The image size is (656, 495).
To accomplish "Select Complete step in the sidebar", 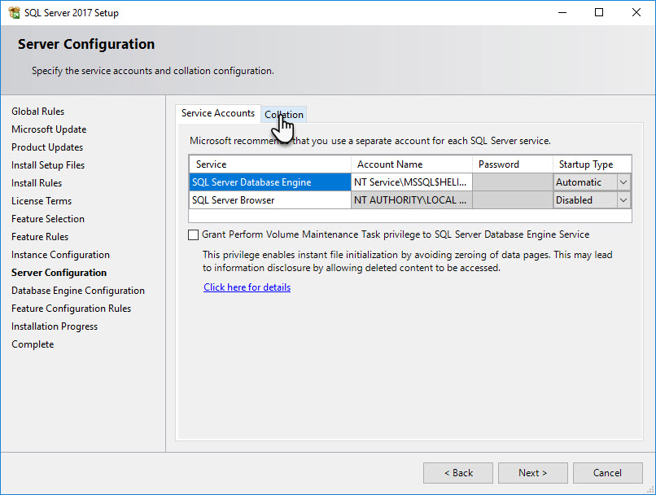I will click(33, 344).
